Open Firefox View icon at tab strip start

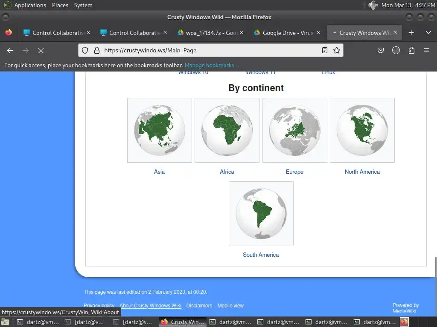click(x=9, y=32)
